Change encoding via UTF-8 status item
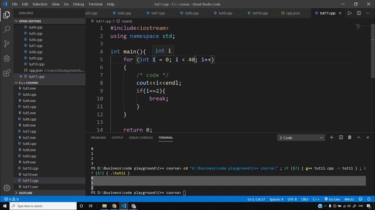375x210 pixels. 292,199
